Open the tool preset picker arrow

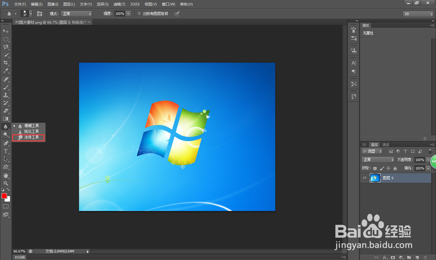tap(15, 14)
